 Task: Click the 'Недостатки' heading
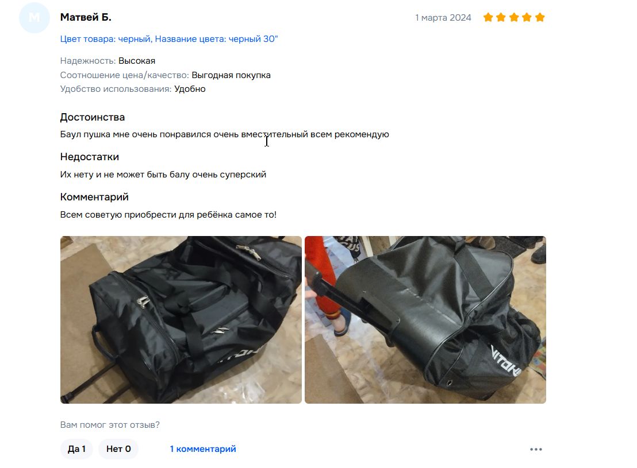click(89, 157)
